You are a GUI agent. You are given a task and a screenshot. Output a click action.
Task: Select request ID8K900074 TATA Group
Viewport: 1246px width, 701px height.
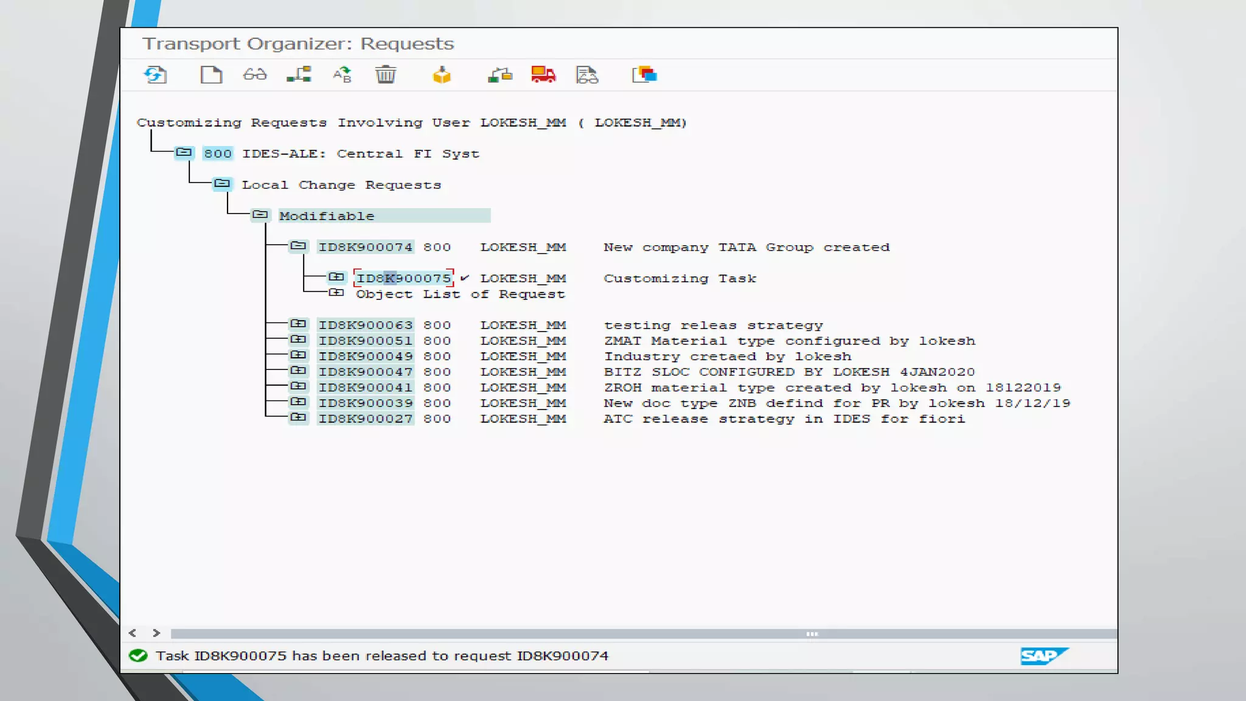[x=365, y=247]
